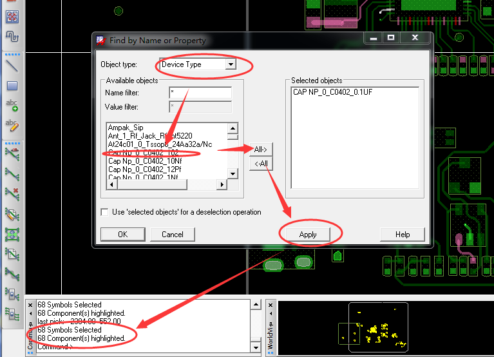
Task: Toggle the deselection operation checkbox
Action: click(104, 212)
